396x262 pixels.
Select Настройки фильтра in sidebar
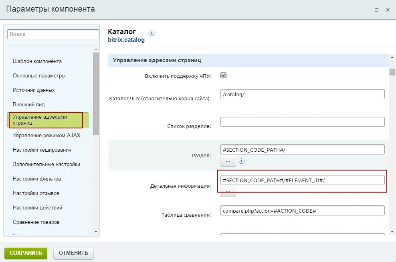[37, 179]
